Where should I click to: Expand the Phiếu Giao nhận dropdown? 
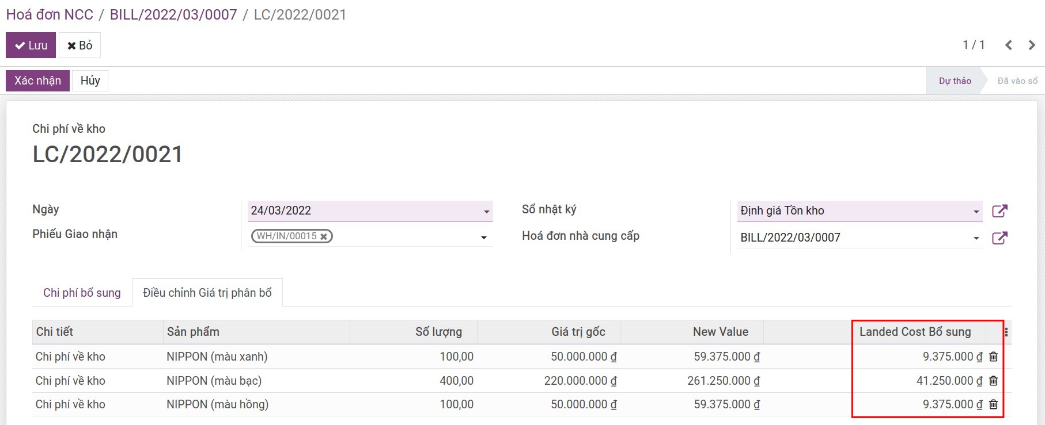pyautogui.click(x=483, y=238)
